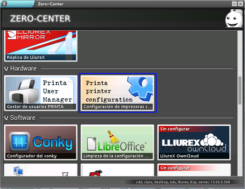Click Sin configurar banner on LliureX OwnCloud
245x189 pixels.
pos(175,129)
